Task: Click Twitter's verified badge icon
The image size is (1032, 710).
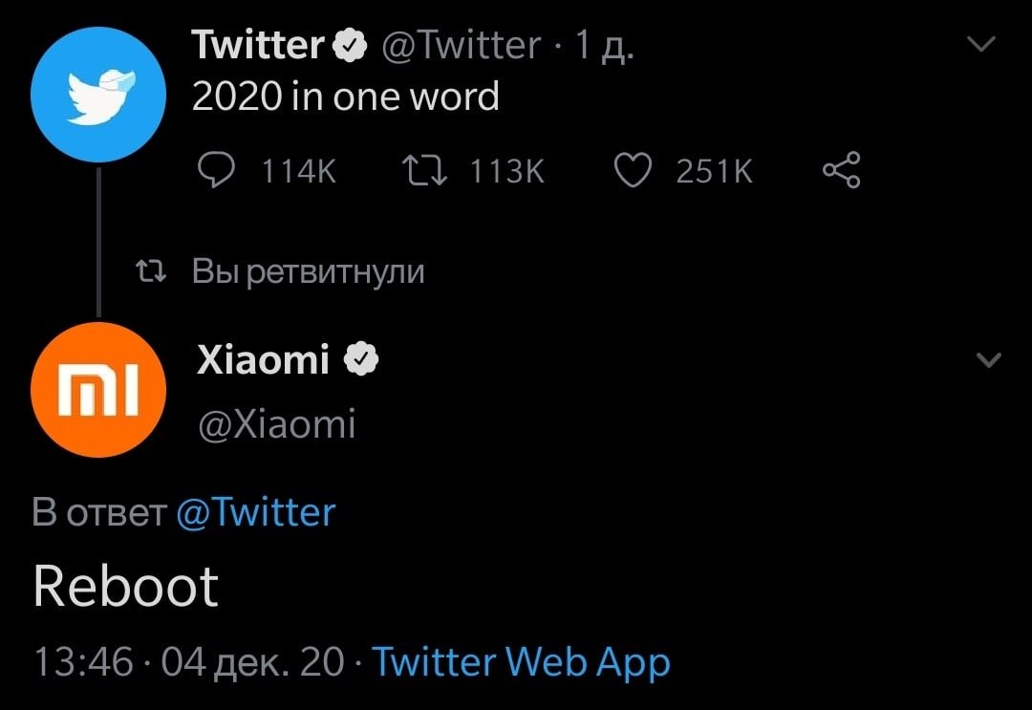Action: 350,43
